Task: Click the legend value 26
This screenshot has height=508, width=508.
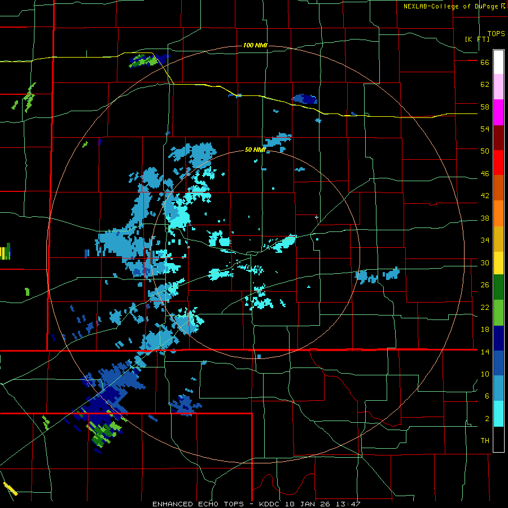Action: (485, 285)
